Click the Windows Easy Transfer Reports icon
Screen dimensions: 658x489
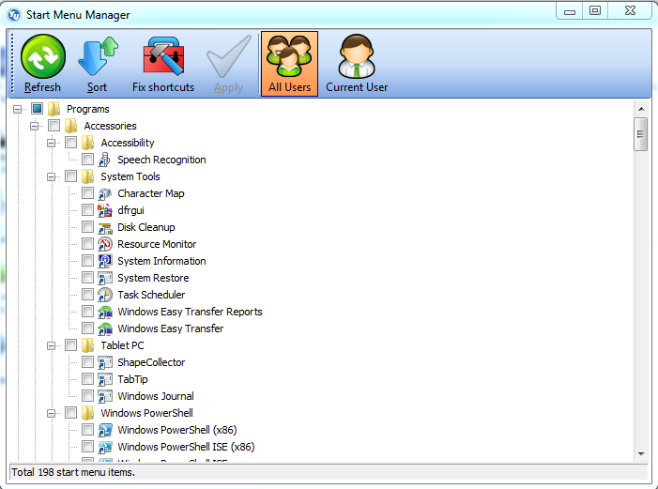point(104,312)
